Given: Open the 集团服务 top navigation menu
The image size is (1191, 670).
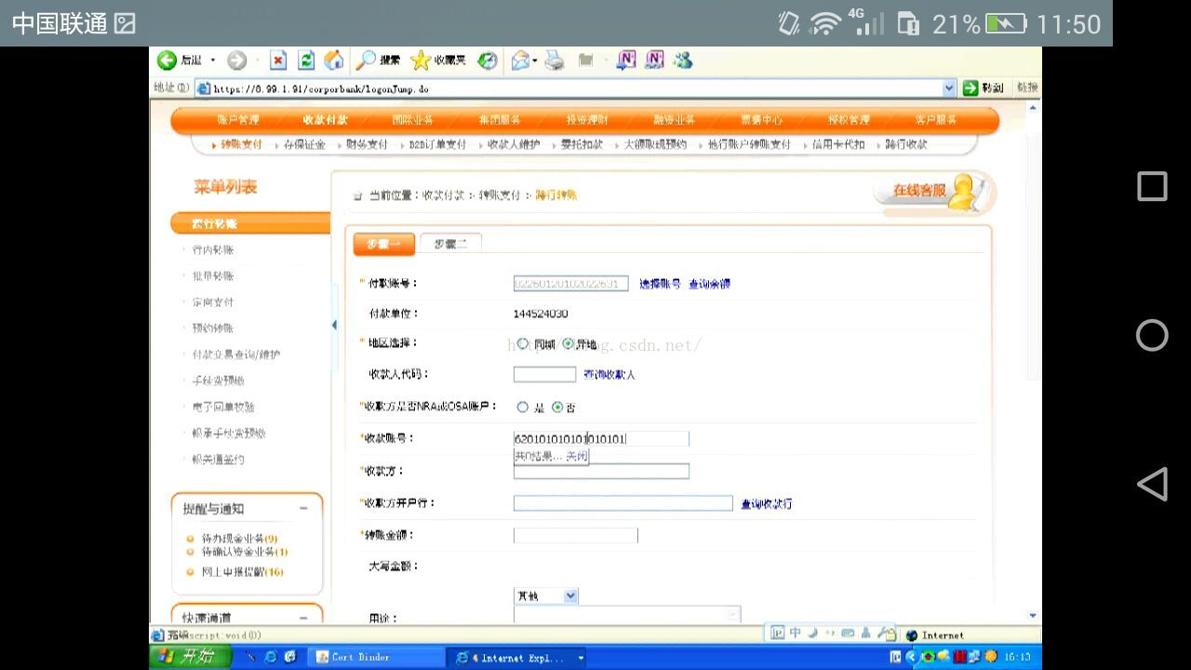Looking at the screenshot, I should pos(499,120).
